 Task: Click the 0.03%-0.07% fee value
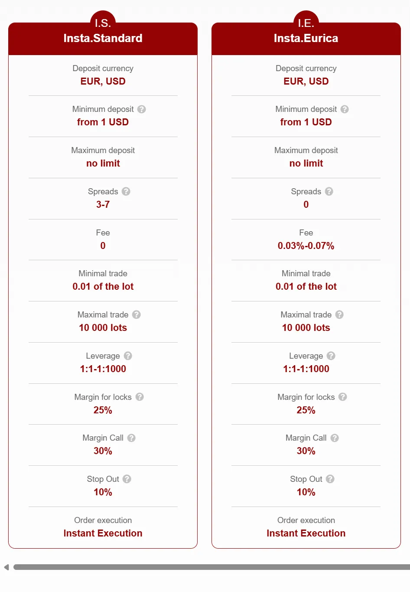click(x=306, y=246)
